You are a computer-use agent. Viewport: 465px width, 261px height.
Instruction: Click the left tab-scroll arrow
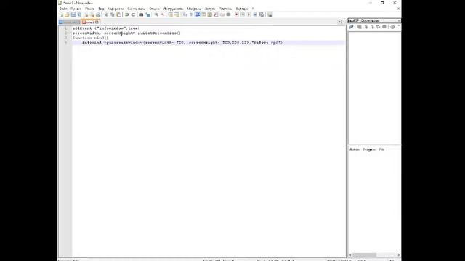340,22
